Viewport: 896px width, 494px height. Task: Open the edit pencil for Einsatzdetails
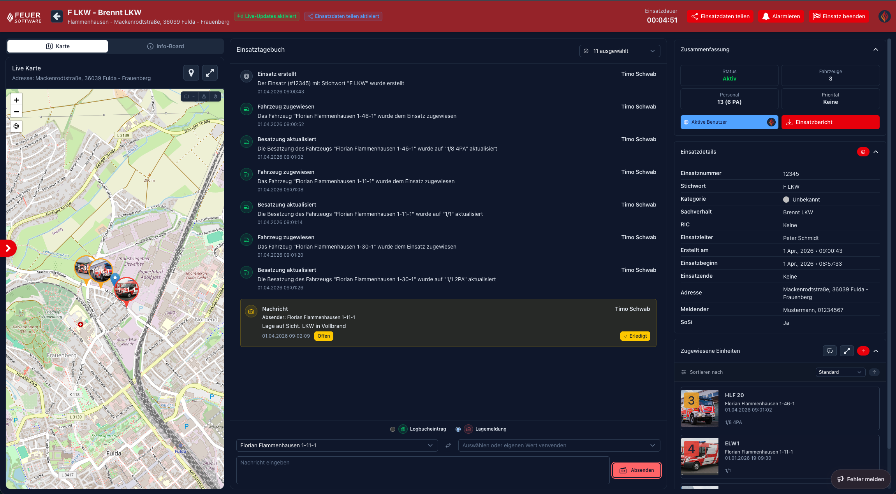coord(863,152)
